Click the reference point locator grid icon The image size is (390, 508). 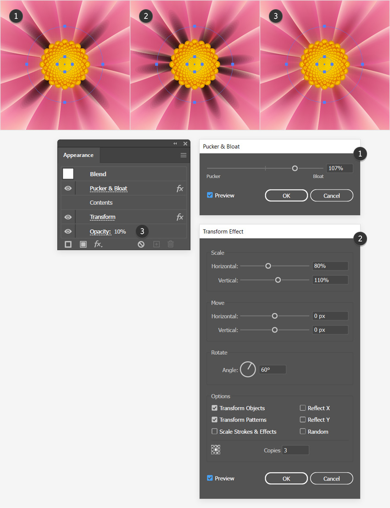point(216,450)
